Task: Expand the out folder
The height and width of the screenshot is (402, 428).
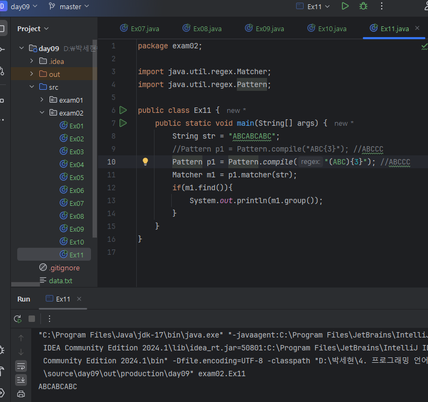Action: tap(32, 74)
